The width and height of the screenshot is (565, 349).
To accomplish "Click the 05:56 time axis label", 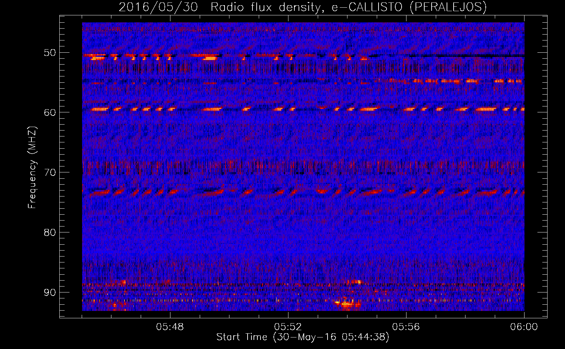I will click(x=406, y=327).
